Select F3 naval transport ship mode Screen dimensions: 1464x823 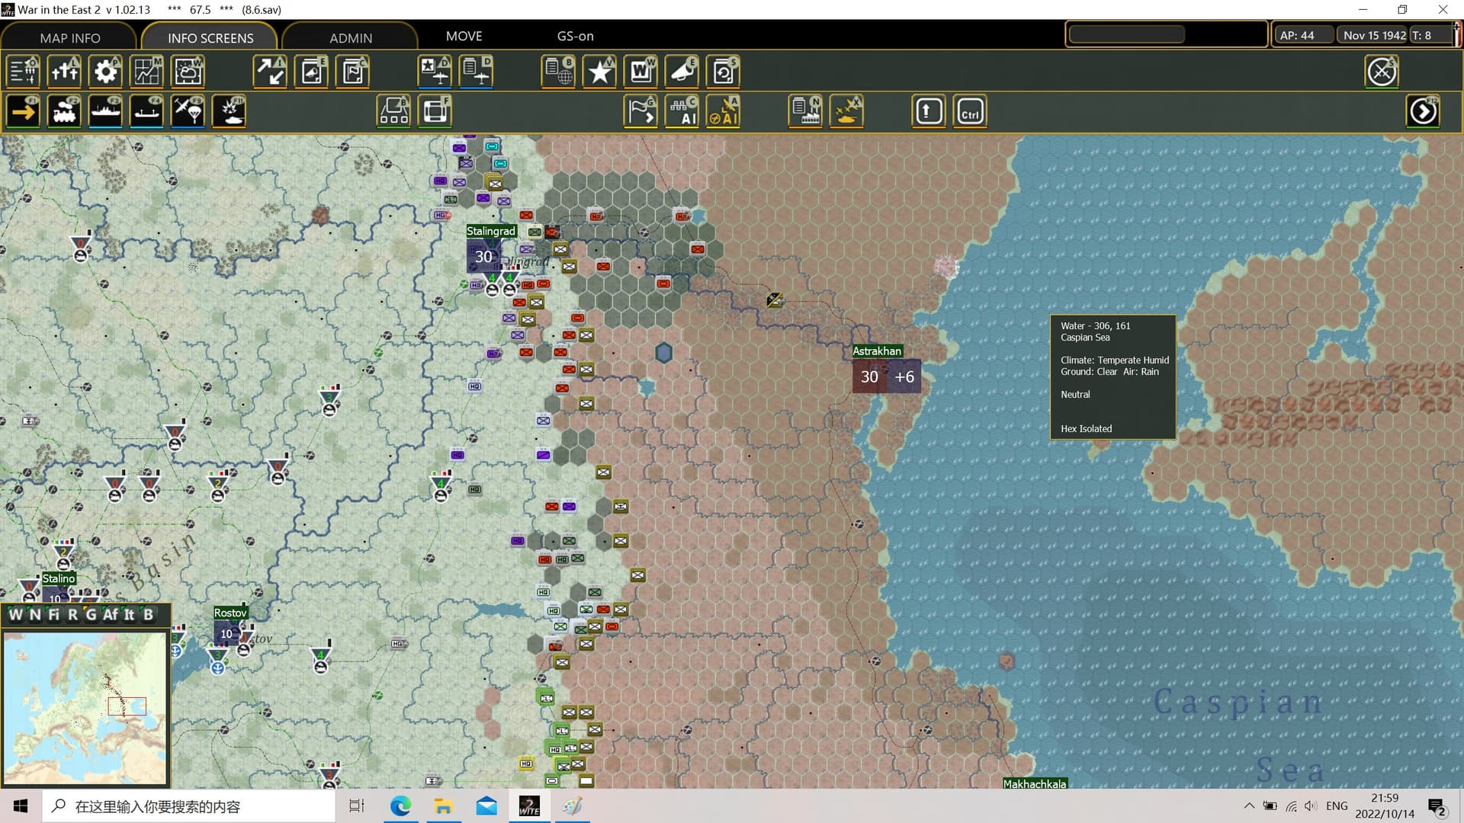106,112
